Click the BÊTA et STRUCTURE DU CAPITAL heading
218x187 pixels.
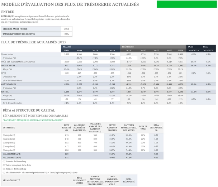tap(29, 111)
